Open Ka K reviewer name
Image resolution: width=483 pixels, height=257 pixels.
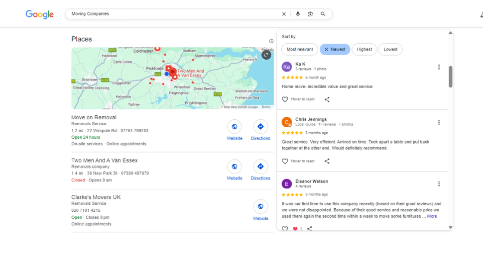(x=300, y=64)
